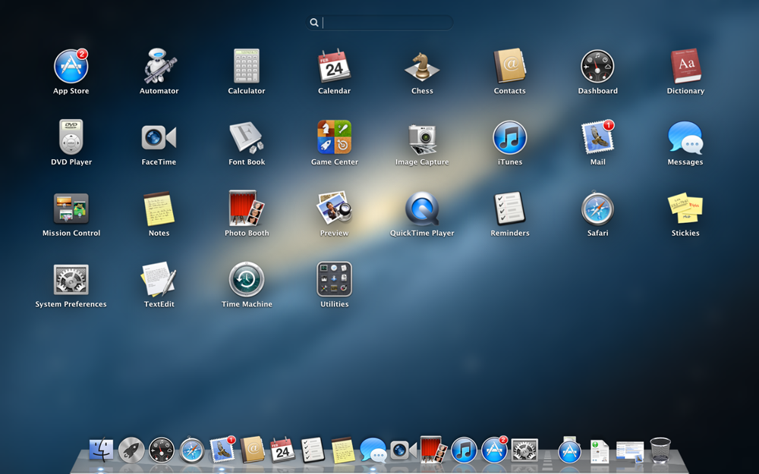Open the Utilities folder

click(334, 278)
